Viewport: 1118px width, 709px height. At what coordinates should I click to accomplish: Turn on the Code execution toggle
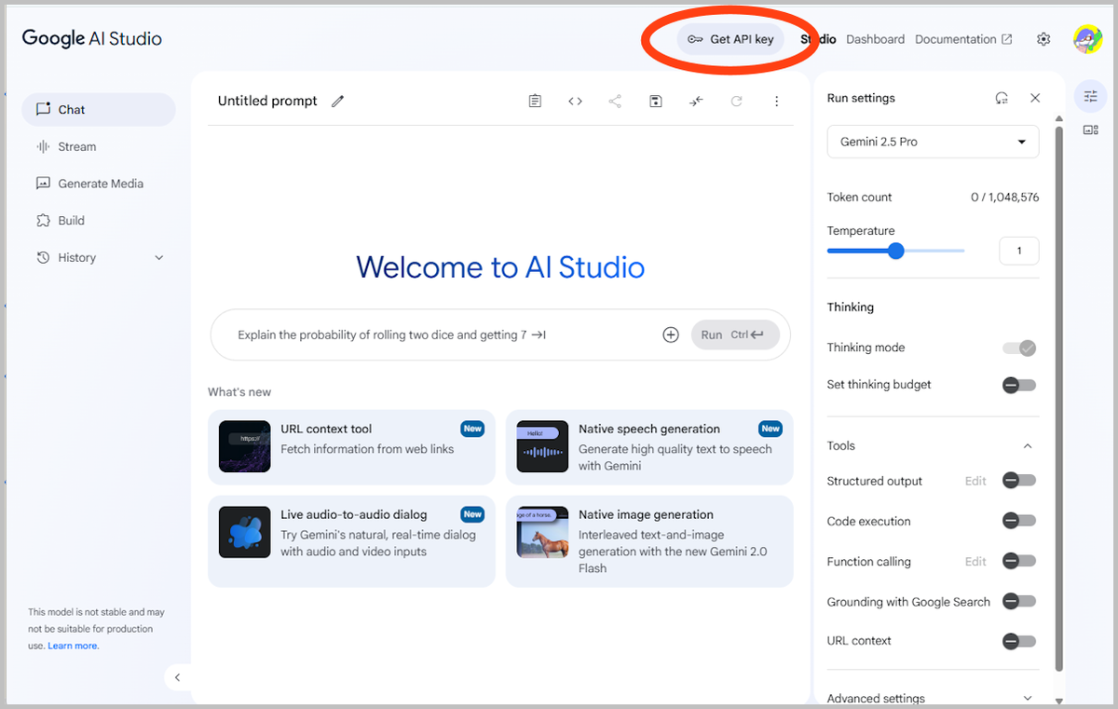1019,521
